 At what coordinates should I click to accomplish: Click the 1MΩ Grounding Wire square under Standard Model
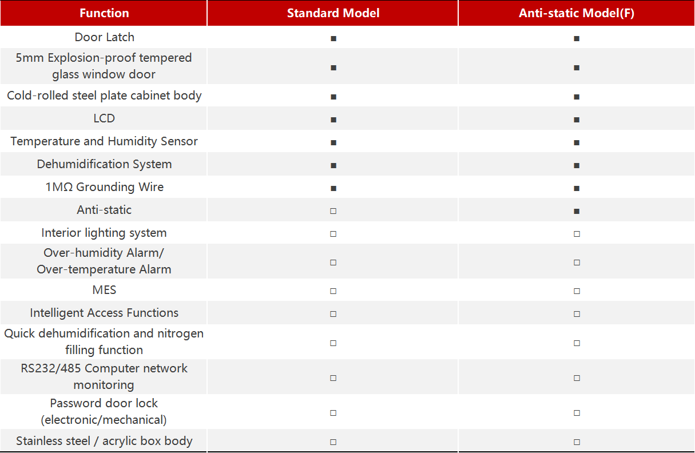(x=333, y=188)
